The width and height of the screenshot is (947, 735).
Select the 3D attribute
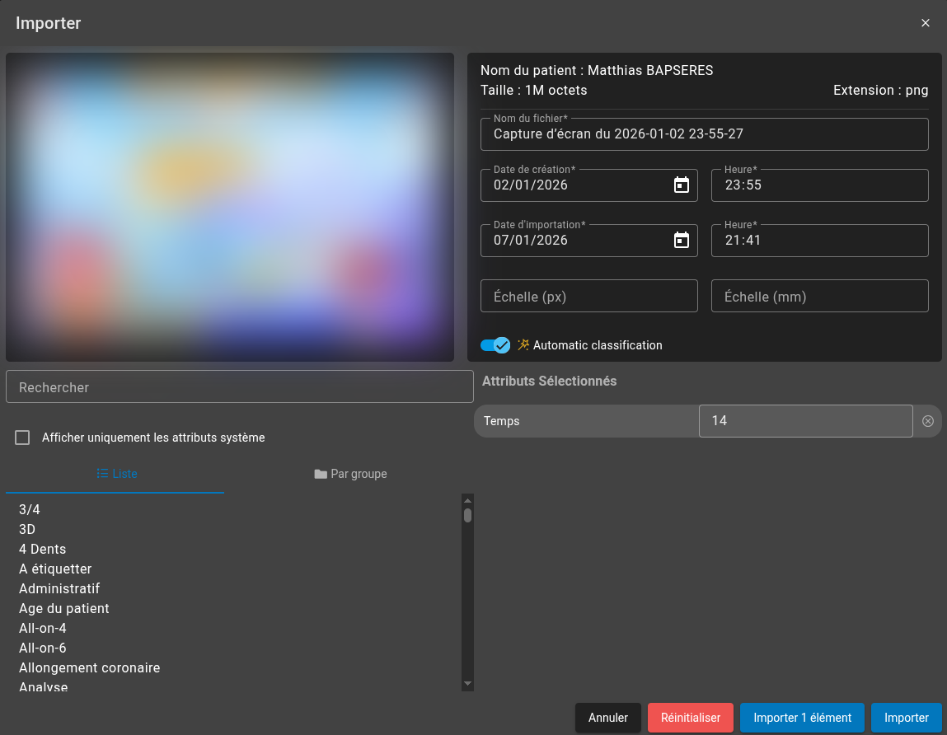coord(27,530)
